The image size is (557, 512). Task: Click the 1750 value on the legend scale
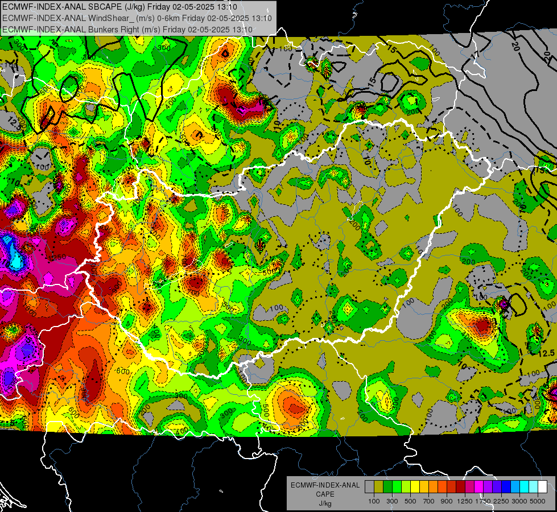tap(483, 501)
